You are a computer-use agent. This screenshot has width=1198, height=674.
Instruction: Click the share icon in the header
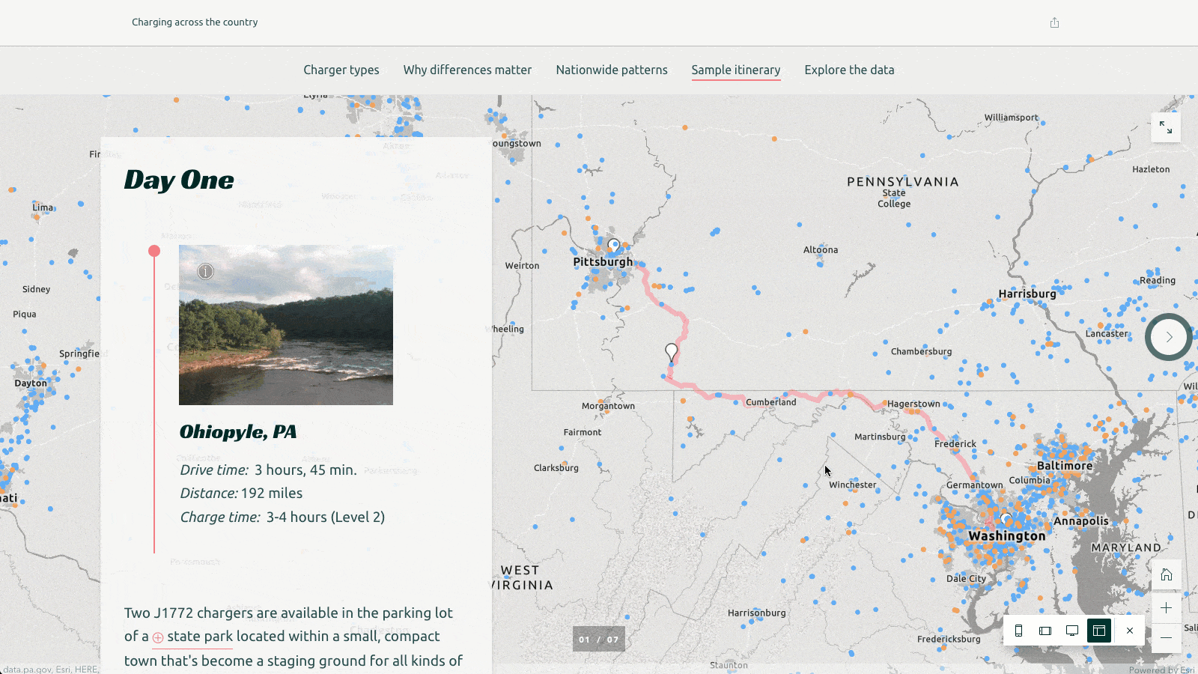coord(1054,22)
